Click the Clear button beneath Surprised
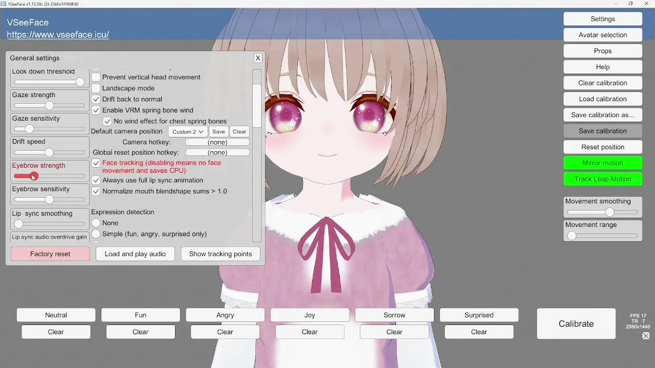Screen dimensions: 655x368 (479, 332)
